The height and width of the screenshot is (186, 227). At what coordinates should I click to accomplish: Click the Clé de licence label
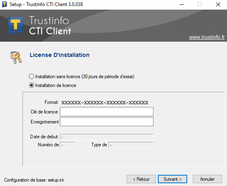tap(45, 112)
